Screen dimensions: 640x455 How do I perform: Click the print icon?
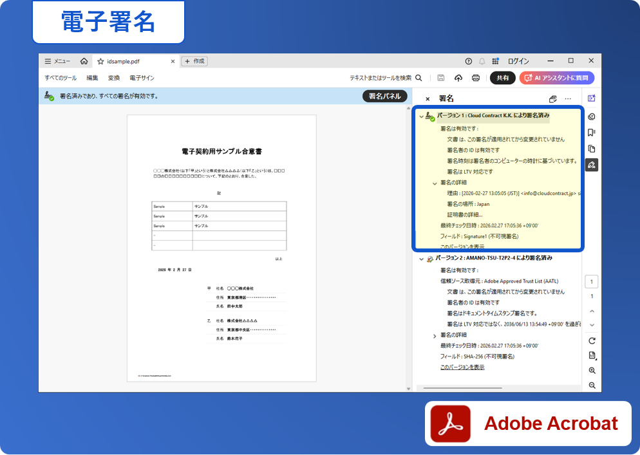pyautogui.click(x=476, y=78)
